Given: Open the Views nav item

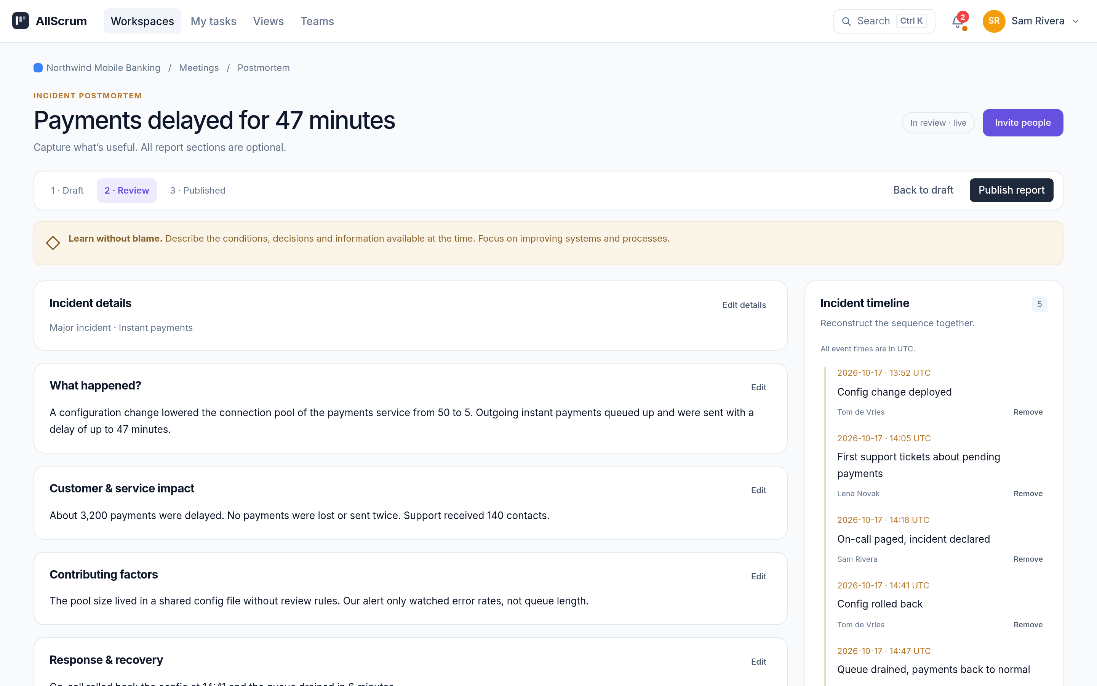Looking at the screenshot, I should (269, 21).
